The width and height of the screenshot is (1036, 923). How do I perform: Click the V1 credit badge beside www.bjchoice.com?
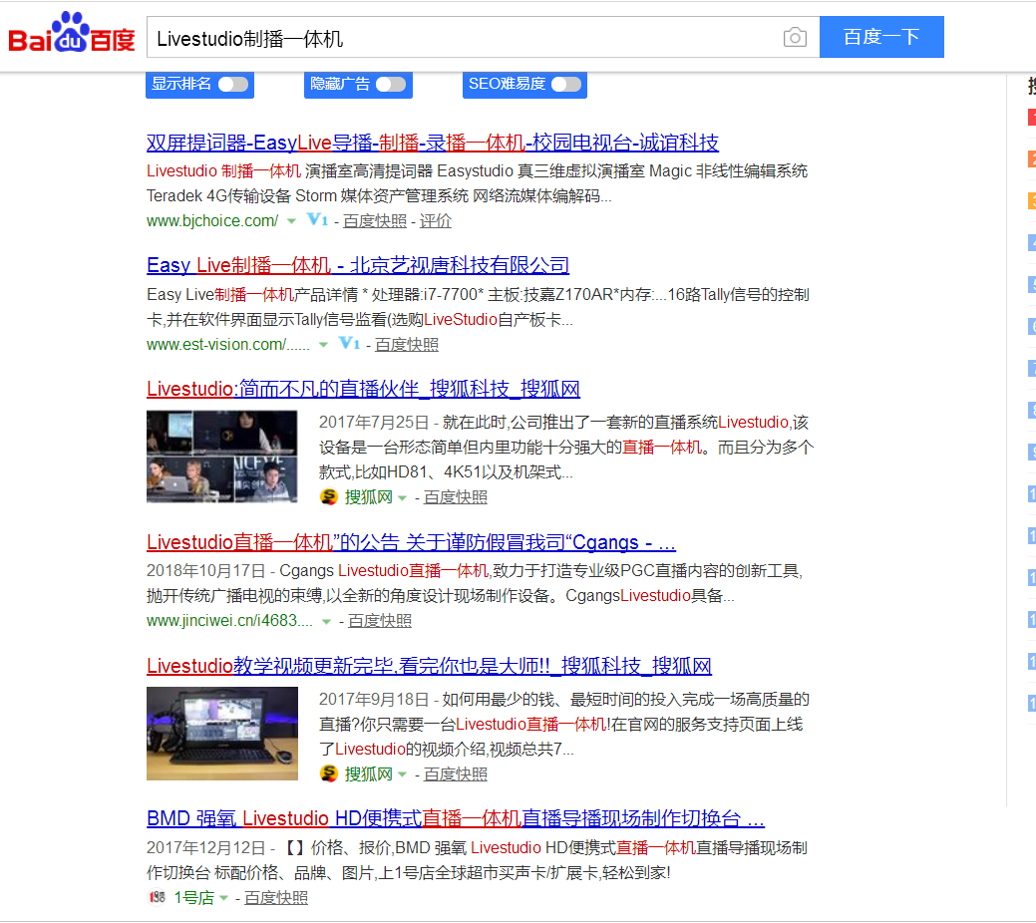(317, 219)
